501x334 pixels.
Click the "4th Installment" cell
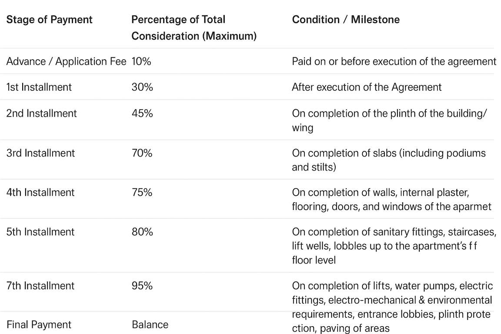point(40,192)
